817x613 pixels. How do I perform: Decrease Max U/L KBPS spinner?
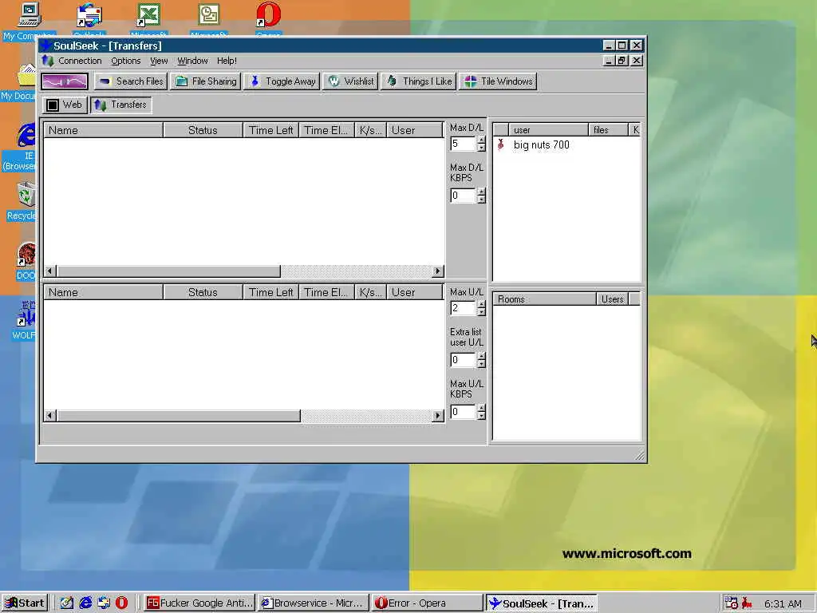481,416
